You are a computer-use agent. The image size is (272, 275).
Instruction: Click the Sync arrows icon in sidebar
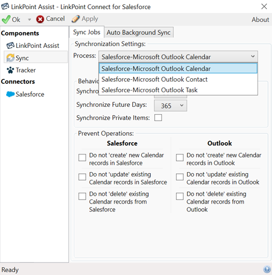click(11, 58)
